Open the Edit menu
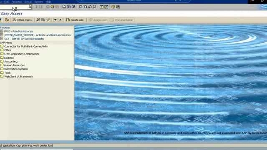The image size is (267, 150). coord(7,2)
